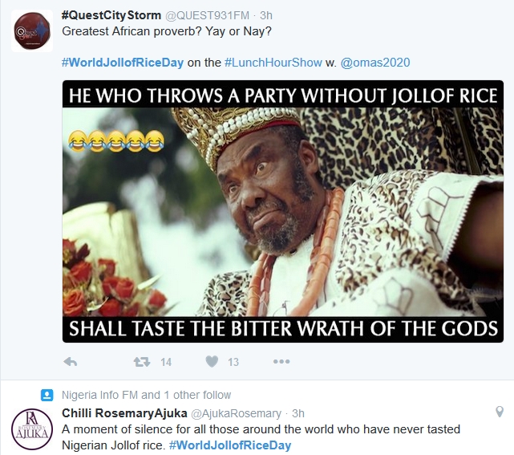The image size is (514, 455).
Task: Open the three-dots more options menu
Action: pos(281,362)
